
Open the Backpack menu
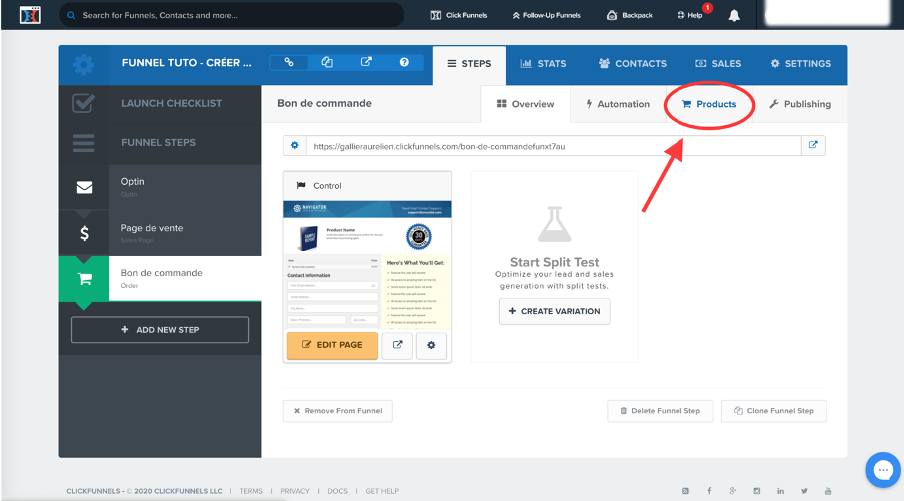[x=629, y=15]
